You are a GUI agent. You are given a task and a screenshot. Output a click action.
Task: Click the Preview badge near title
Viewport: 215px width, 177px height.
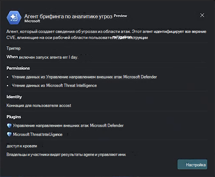(120, 16)
